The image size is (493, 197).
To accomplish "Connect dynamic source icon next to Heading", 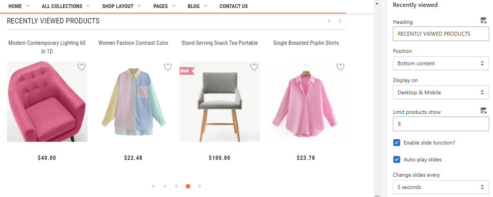I will coord(483,21).
